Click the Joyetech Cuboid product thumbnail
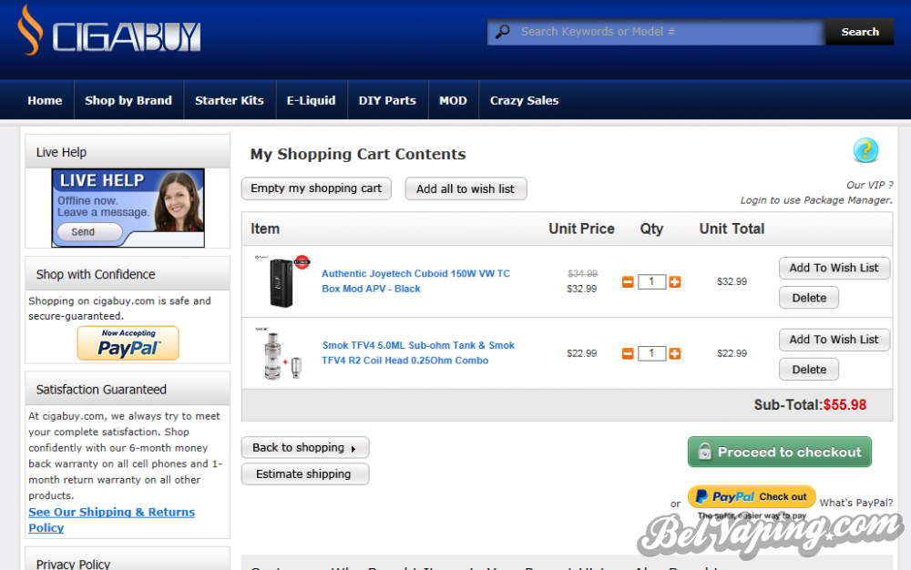This screenshot has height=570, width=911. [282, 281]
